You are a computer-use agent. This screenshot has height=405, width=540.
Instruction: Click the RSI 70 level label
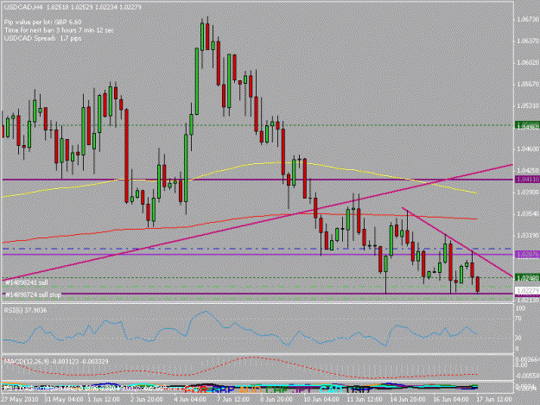pos(519,319)
